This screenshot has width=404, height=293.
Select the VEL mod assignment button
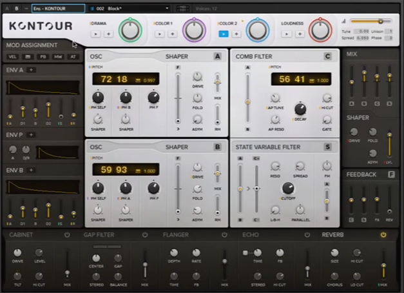(x=12, y=57)
